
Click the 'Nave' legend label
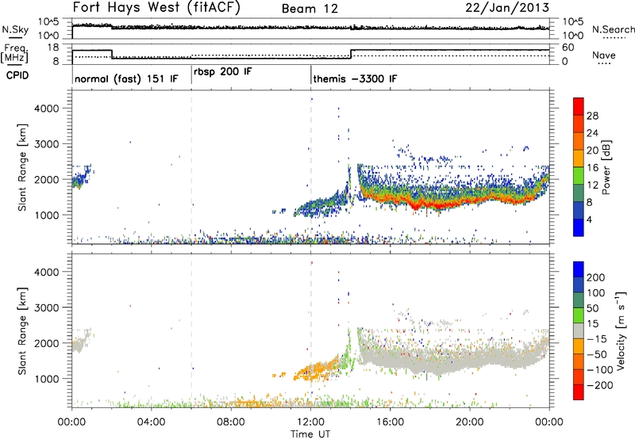click(604, 55)
